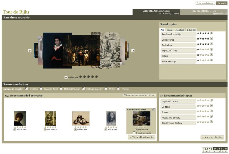Enable Material Support in results
This screenshot has height=154, width=229.
pyautogui.click(x=83, y=89)
